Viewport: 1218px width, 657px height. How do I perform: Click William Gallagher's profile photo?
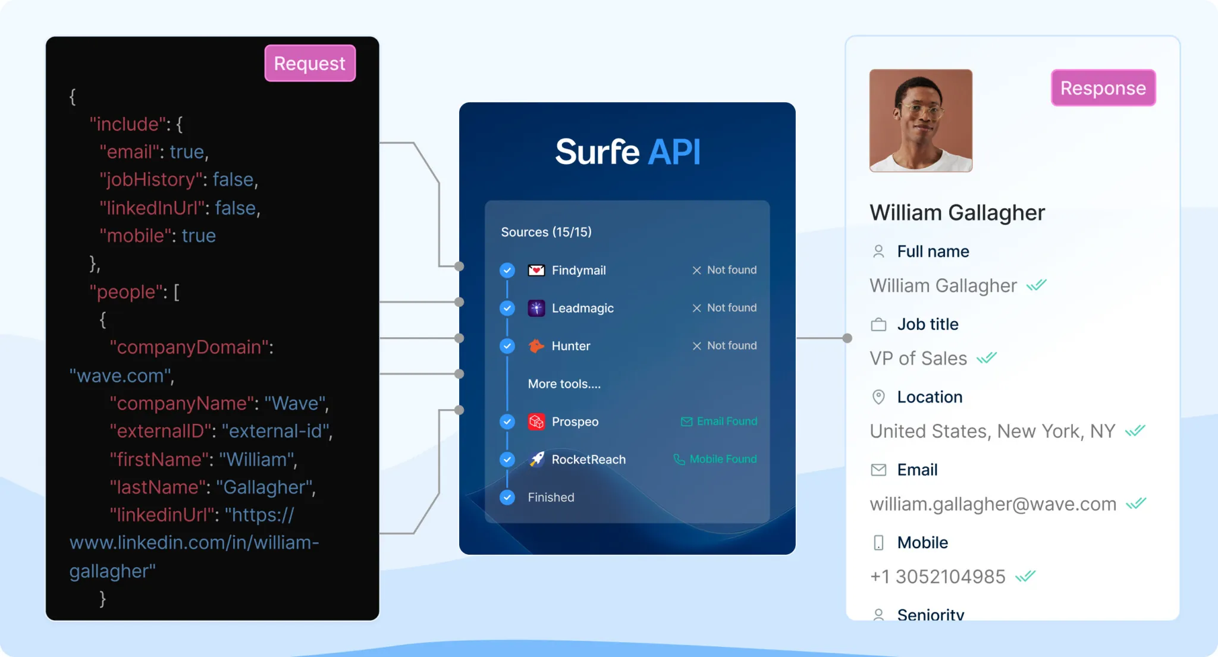(x=921, y=121)
